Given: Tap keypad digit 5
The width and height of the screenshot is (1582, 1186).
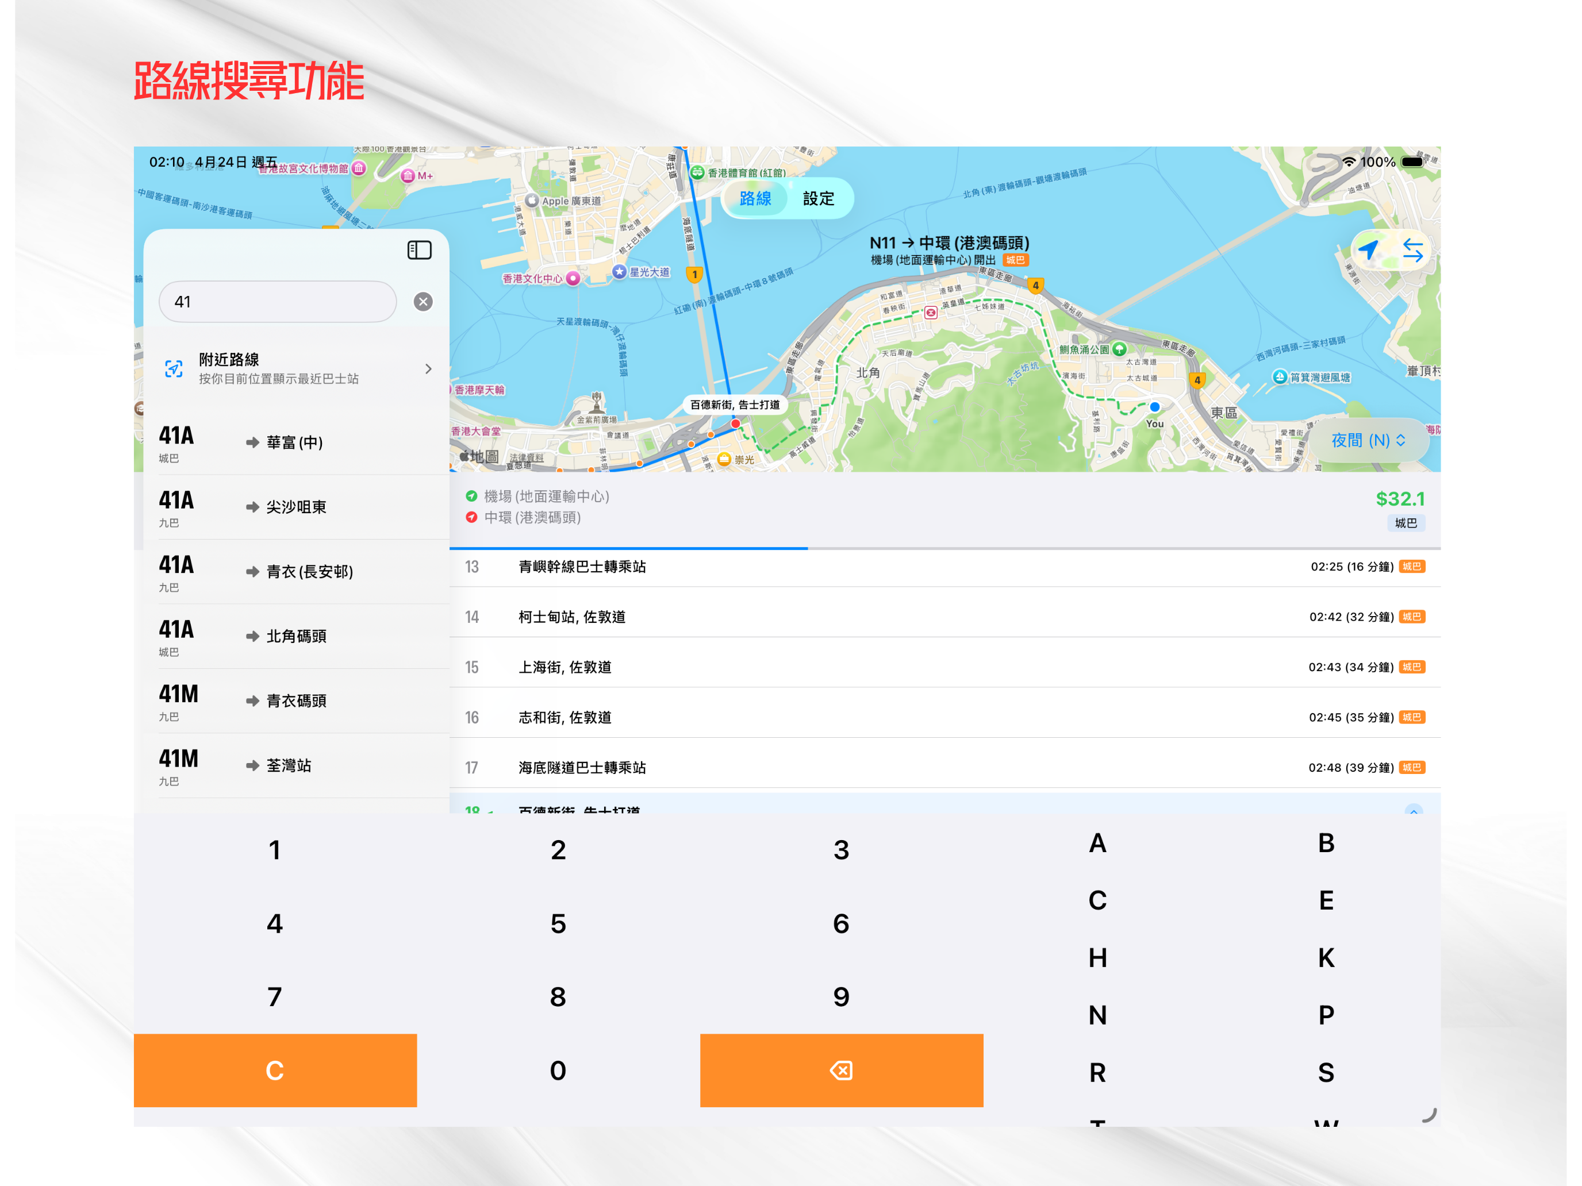Looking at the screenshot, I should coord(558,923).
